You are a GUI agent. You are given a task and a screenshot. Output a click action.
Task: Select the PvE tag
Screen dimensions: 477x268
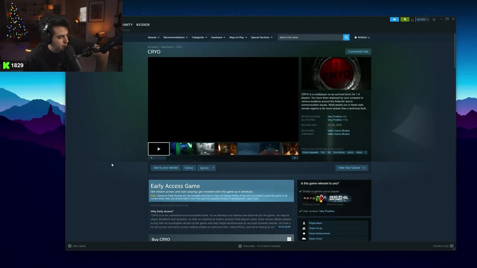tap(323, 152)
